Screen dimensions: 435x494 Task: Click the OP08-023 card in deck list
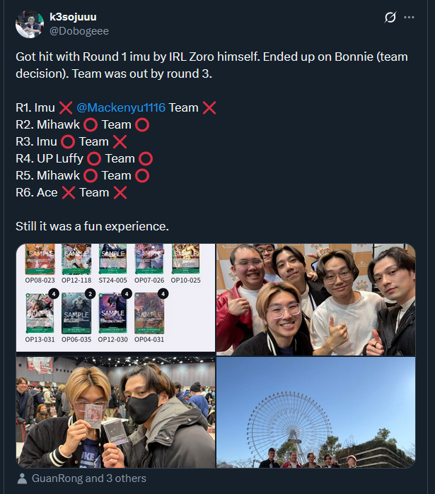point(40,259)
